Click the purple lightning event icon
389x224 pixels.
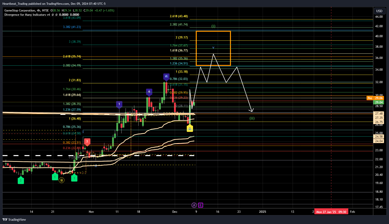pyautogui.click(x=194, y=205)
